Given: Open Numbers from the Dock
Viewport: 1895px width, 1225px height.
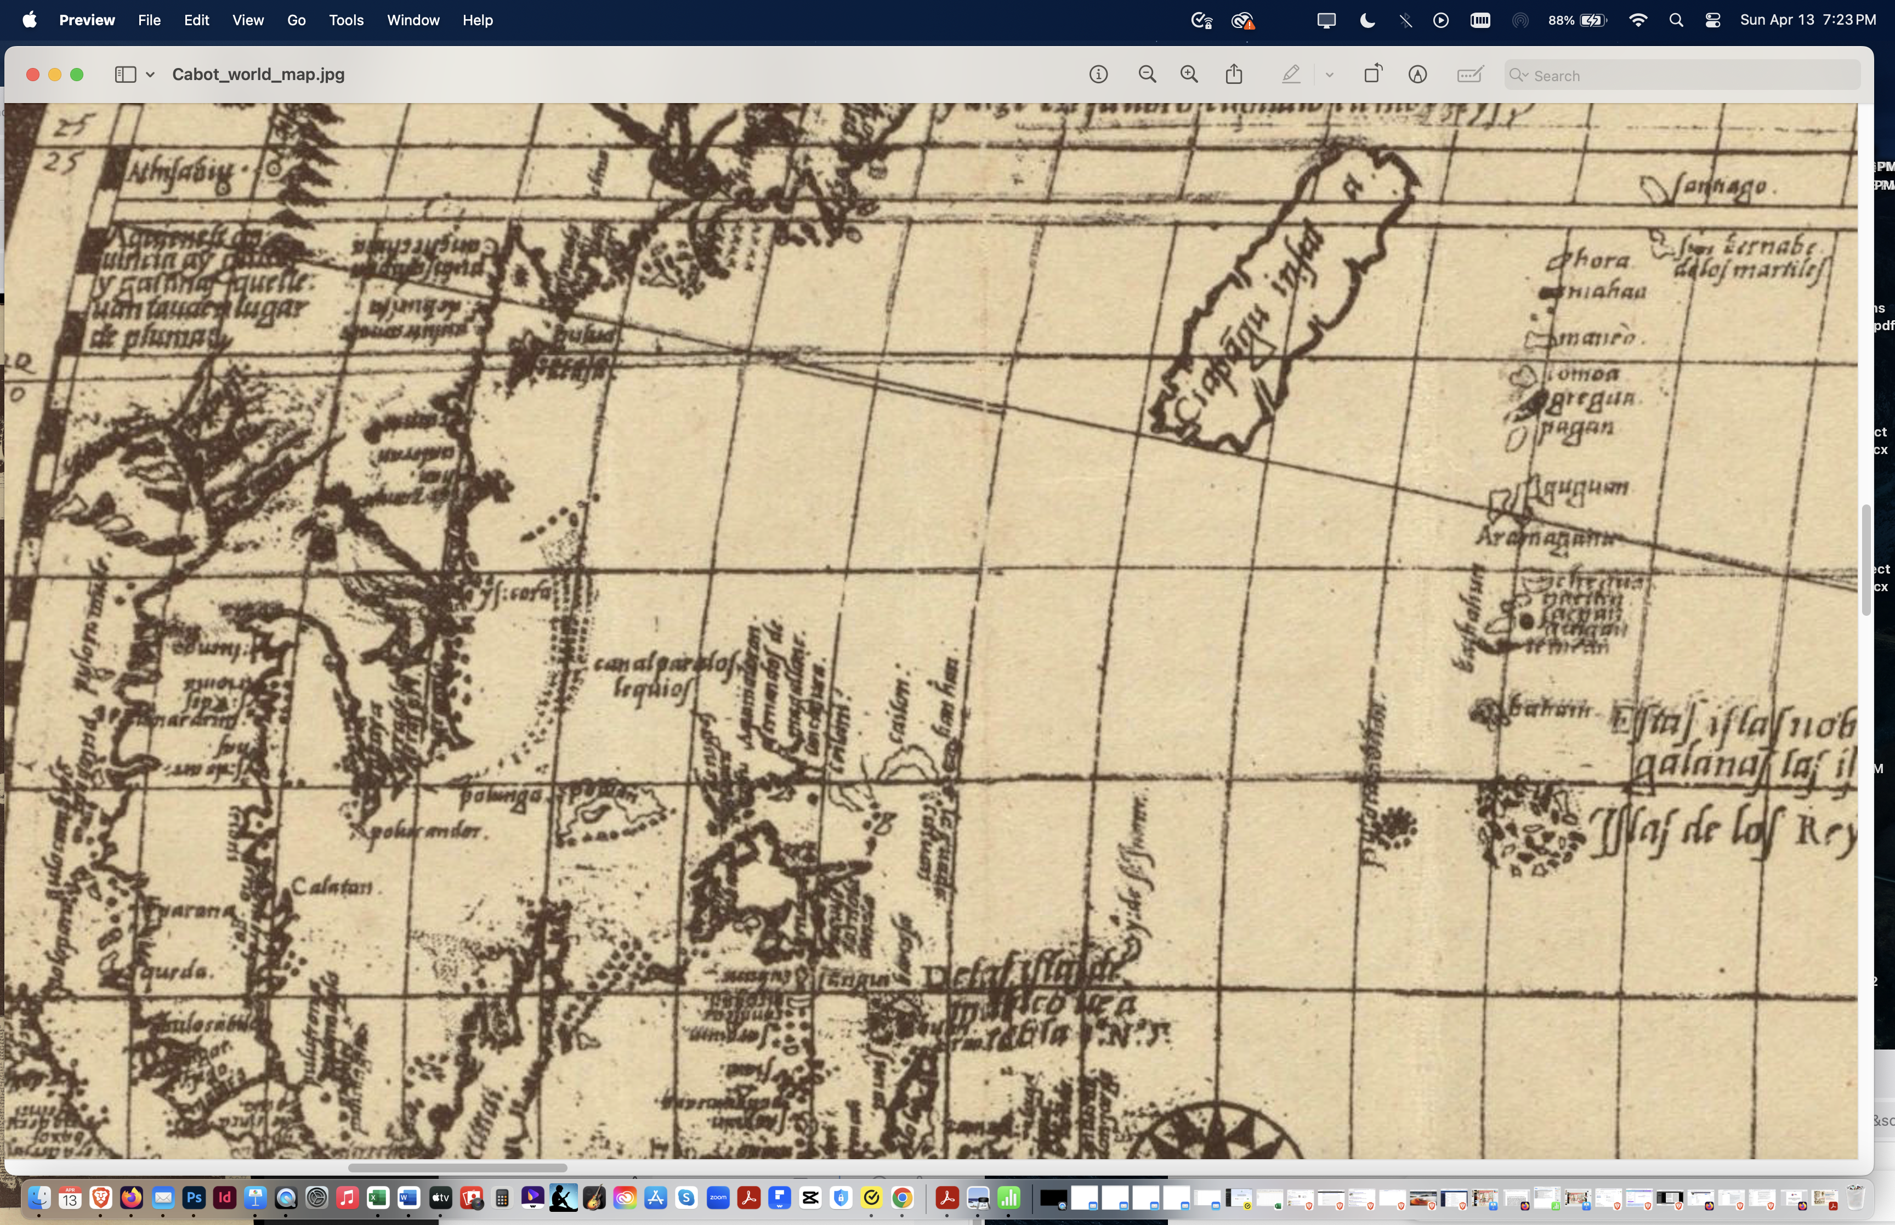Looking at the screenshot, I should pos(1009,1198).
